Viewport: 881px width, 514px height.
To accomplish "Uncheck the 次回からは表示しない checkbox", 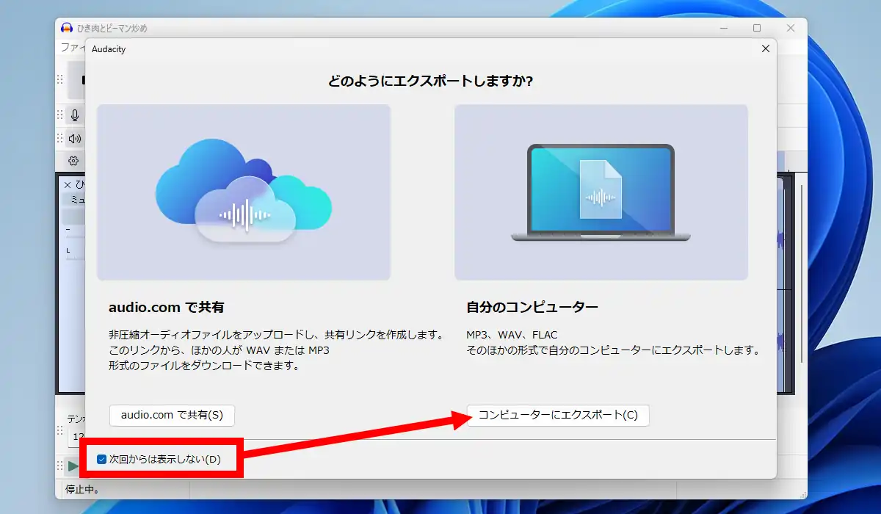I will (102, 460).
